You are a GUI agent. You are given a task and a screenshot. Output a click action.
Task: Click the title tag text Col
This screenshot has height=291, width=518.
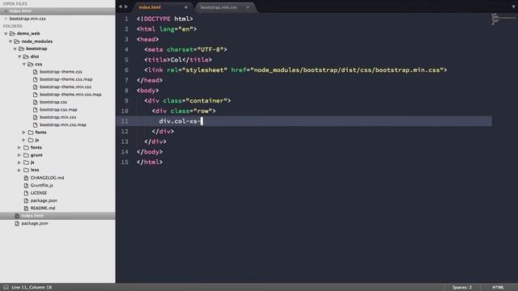(x=176, y=60)
